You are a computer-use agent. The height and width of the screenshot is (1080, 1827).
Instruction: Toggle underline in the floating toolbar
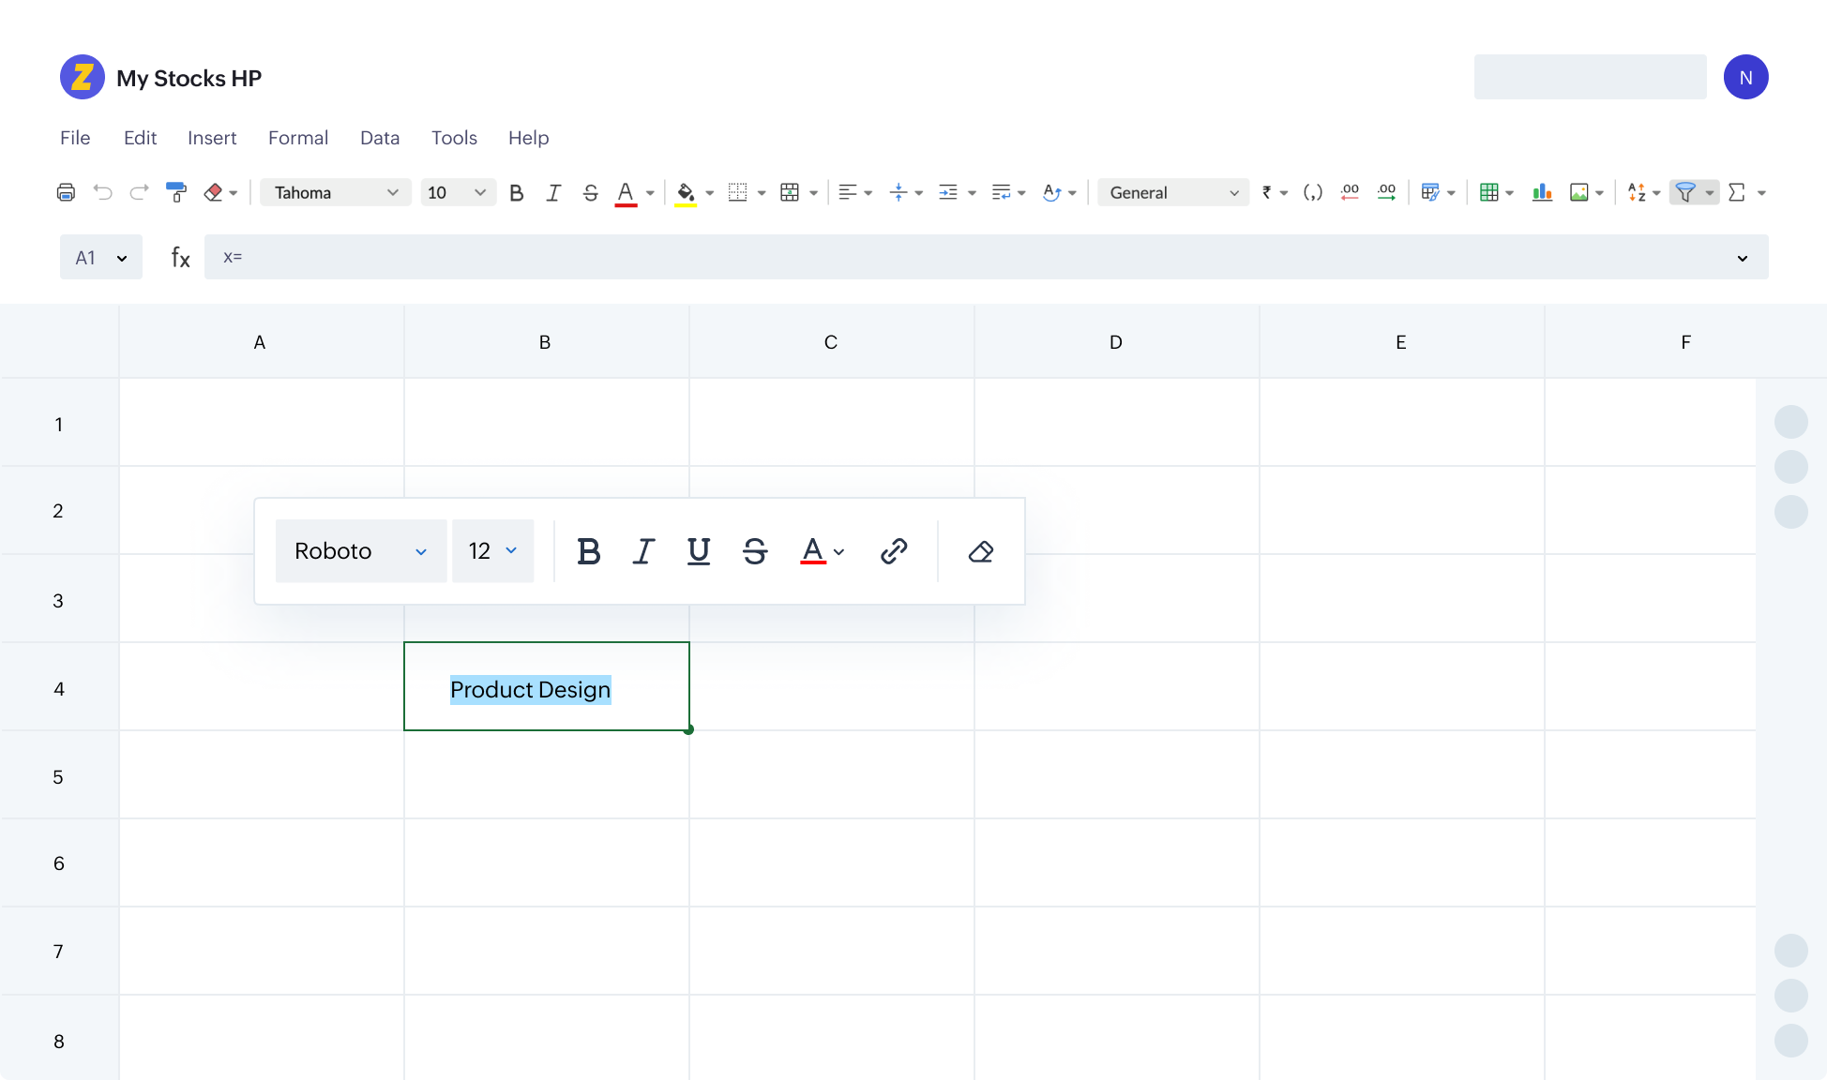[x=699, y=551]
